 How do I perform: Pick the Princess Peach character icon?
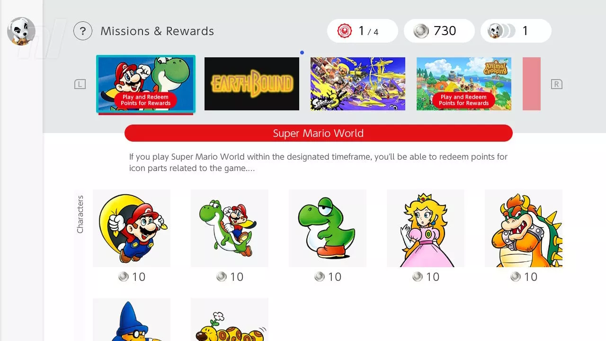(426, 228)
